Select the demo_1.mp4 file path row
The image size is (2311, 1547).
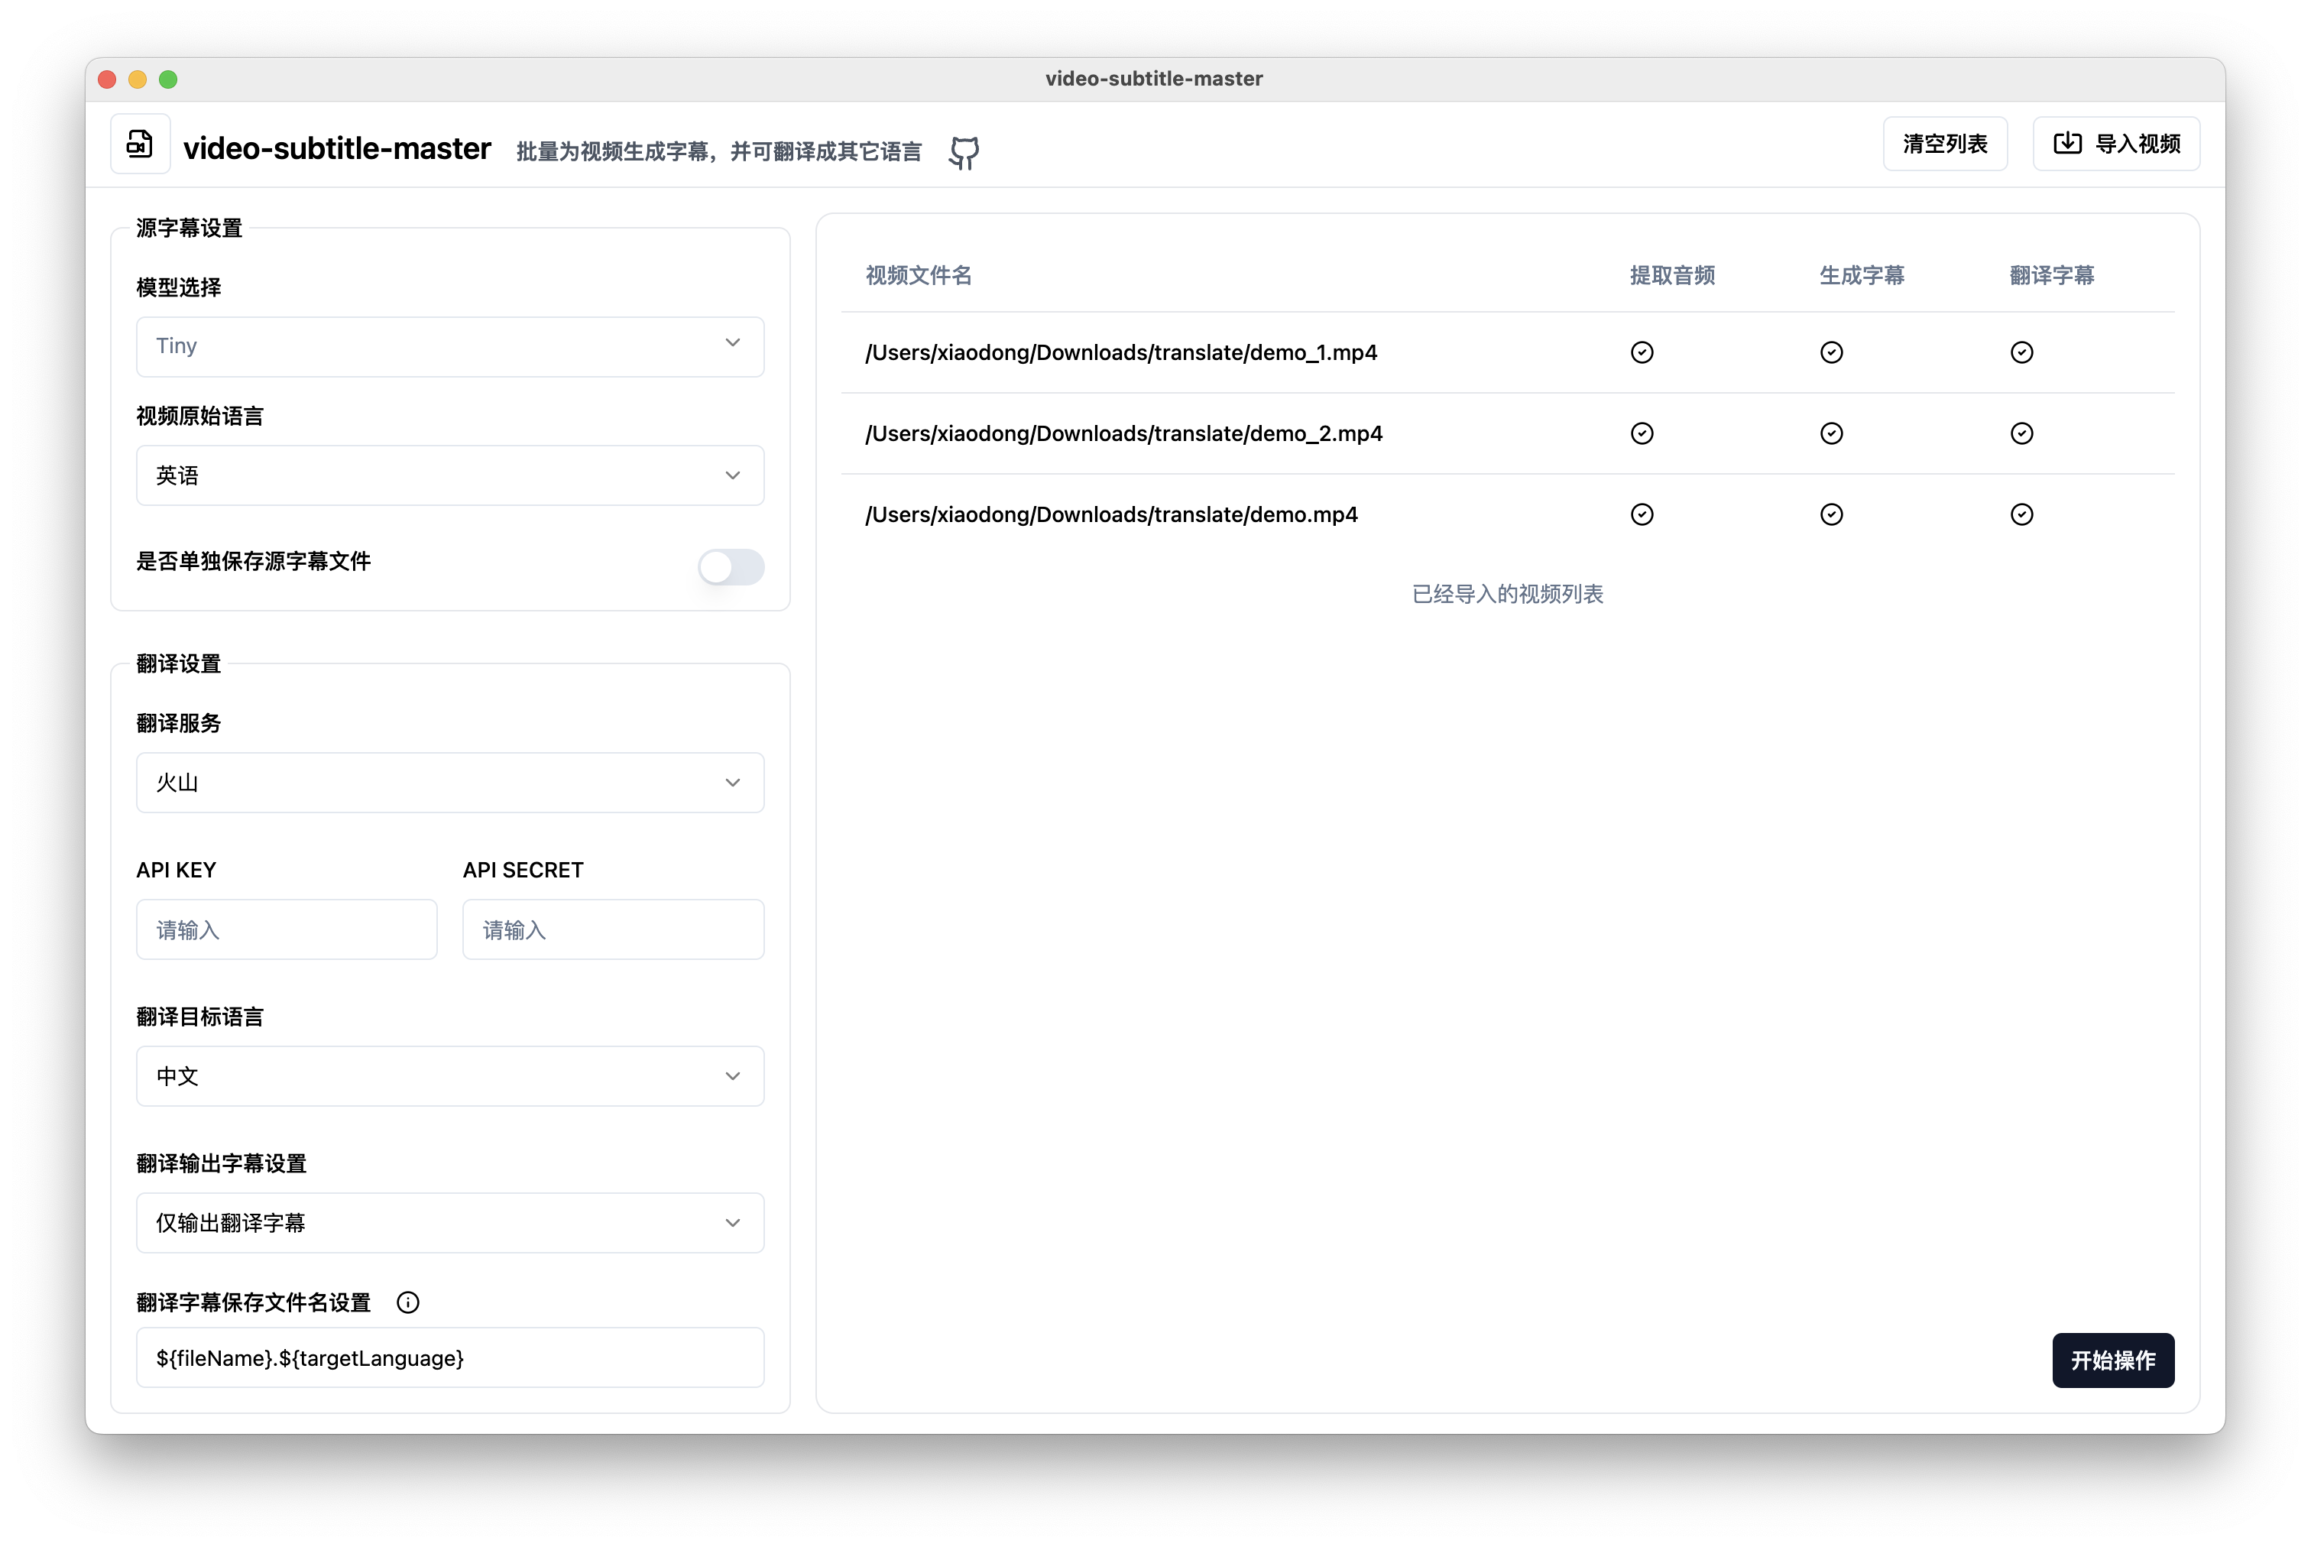1507,352
